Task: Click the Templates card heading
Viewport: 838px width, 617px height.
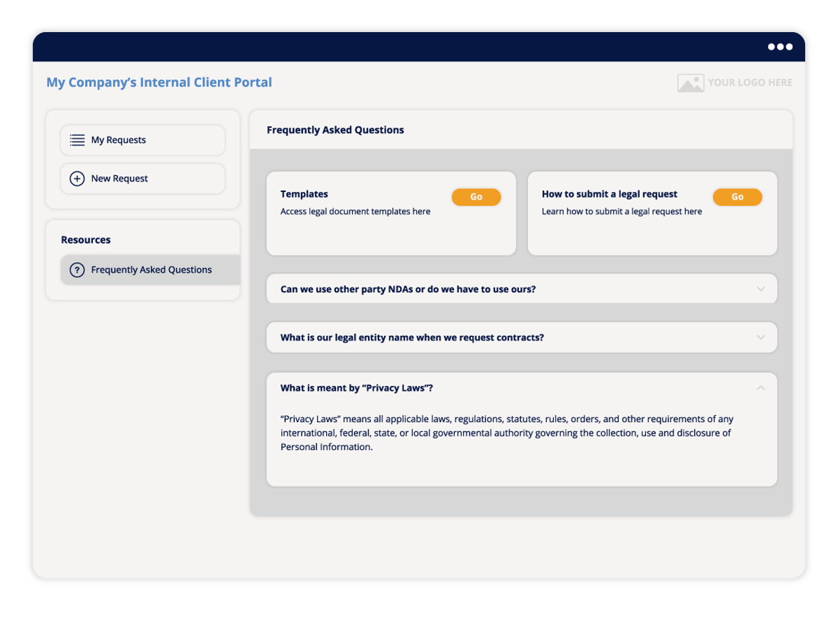Action: click(303, 193)
